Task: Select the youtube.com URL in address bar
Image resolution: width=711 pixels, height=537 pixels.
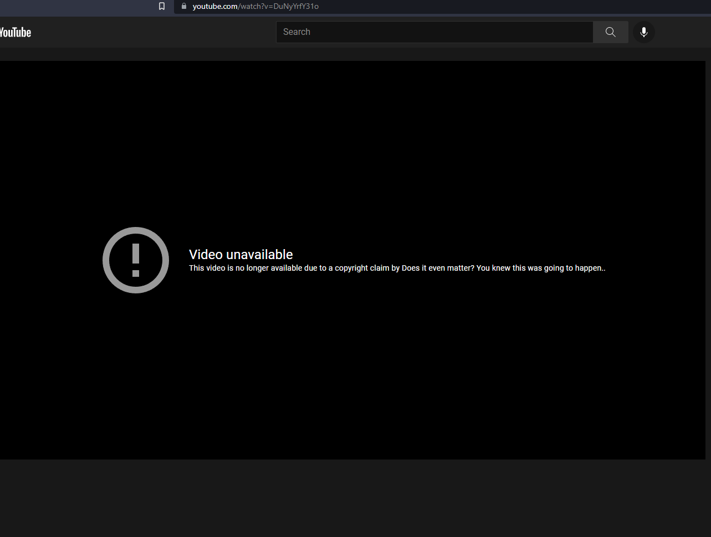Action: tap(255, 6)
